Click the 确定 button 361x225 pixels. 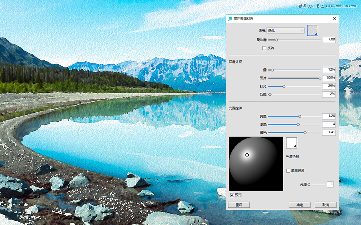coord(300,205)
